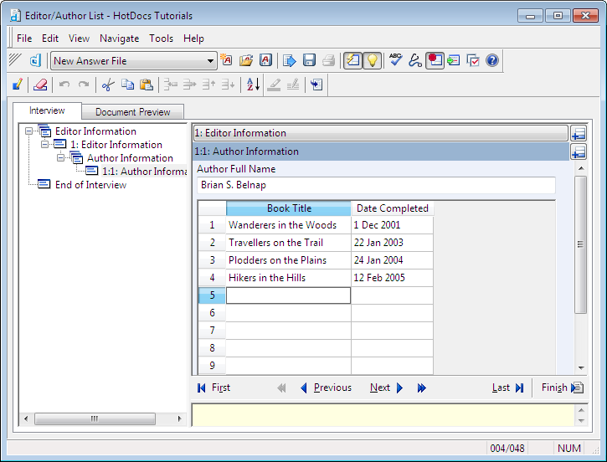This screenshot has height=462, width=607.
Task: Click the dialog pane scroll-down arrow
Action: point(581,368)
